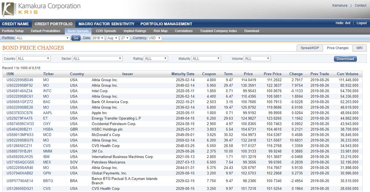This screenshot has height=192, width=370.
Task: Expand the Maturity filter dropdown
Action: point(206,58)
